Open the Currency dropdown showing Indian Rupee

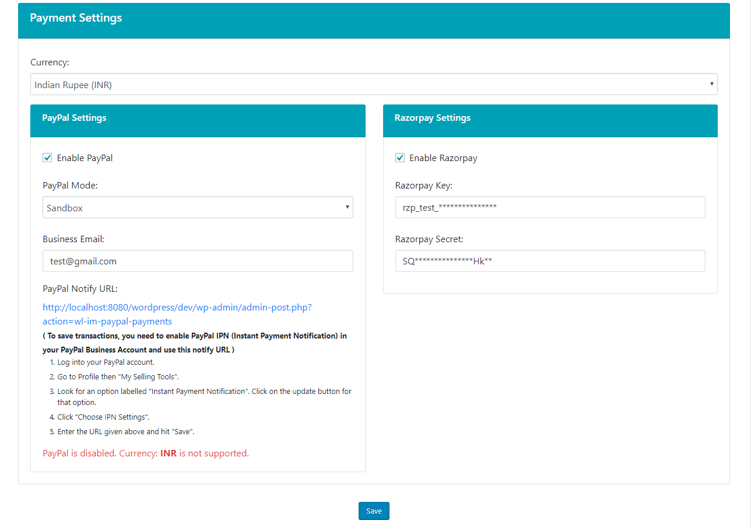point(374,84)
